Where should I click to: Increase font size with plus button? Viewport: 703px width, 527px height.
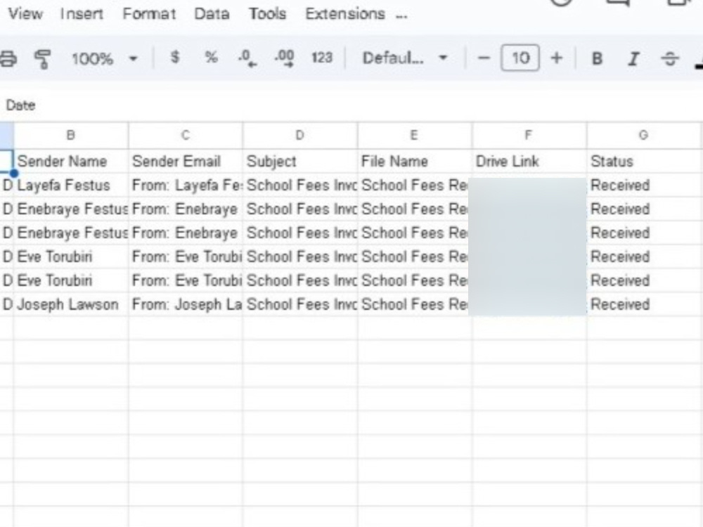pos(556,58)
